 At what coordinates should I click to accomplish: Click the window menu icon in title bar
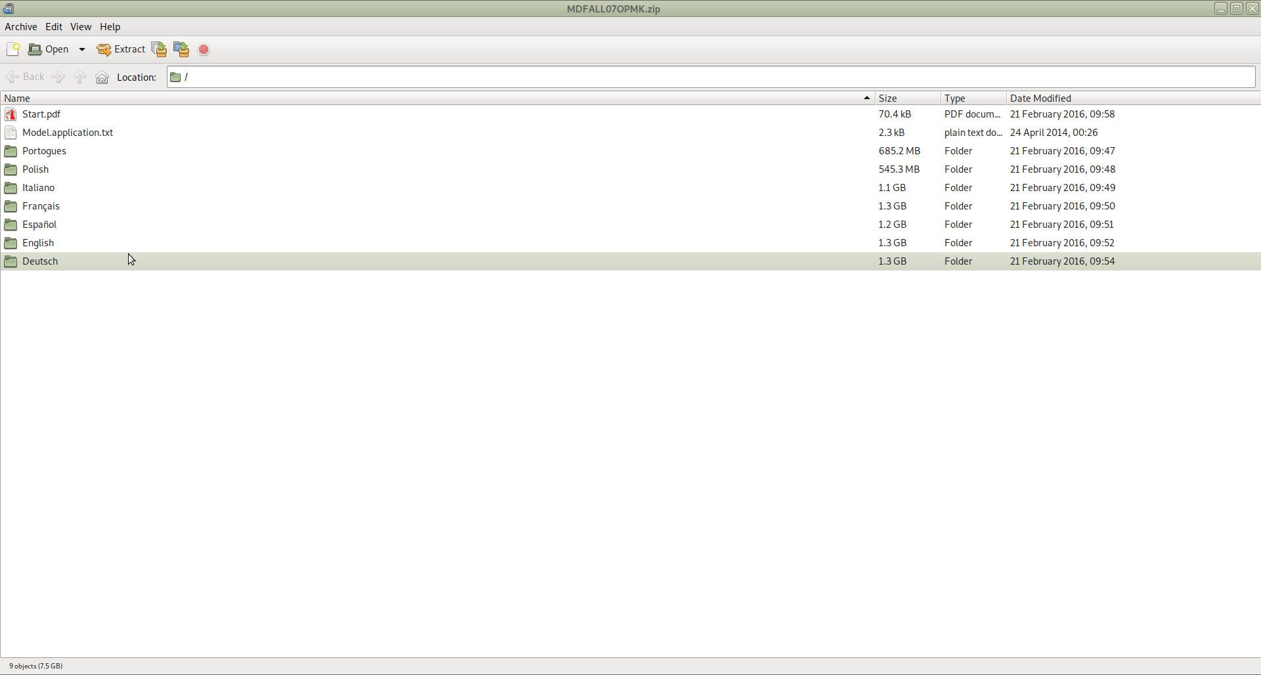[9, 9]
